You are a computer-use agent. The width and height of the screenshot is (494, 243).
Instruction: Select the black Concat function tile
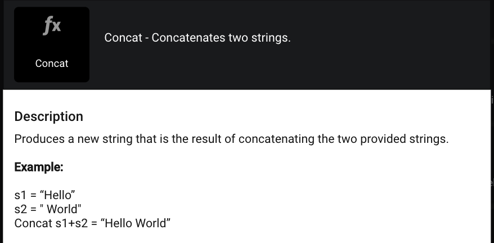[52, 45]
